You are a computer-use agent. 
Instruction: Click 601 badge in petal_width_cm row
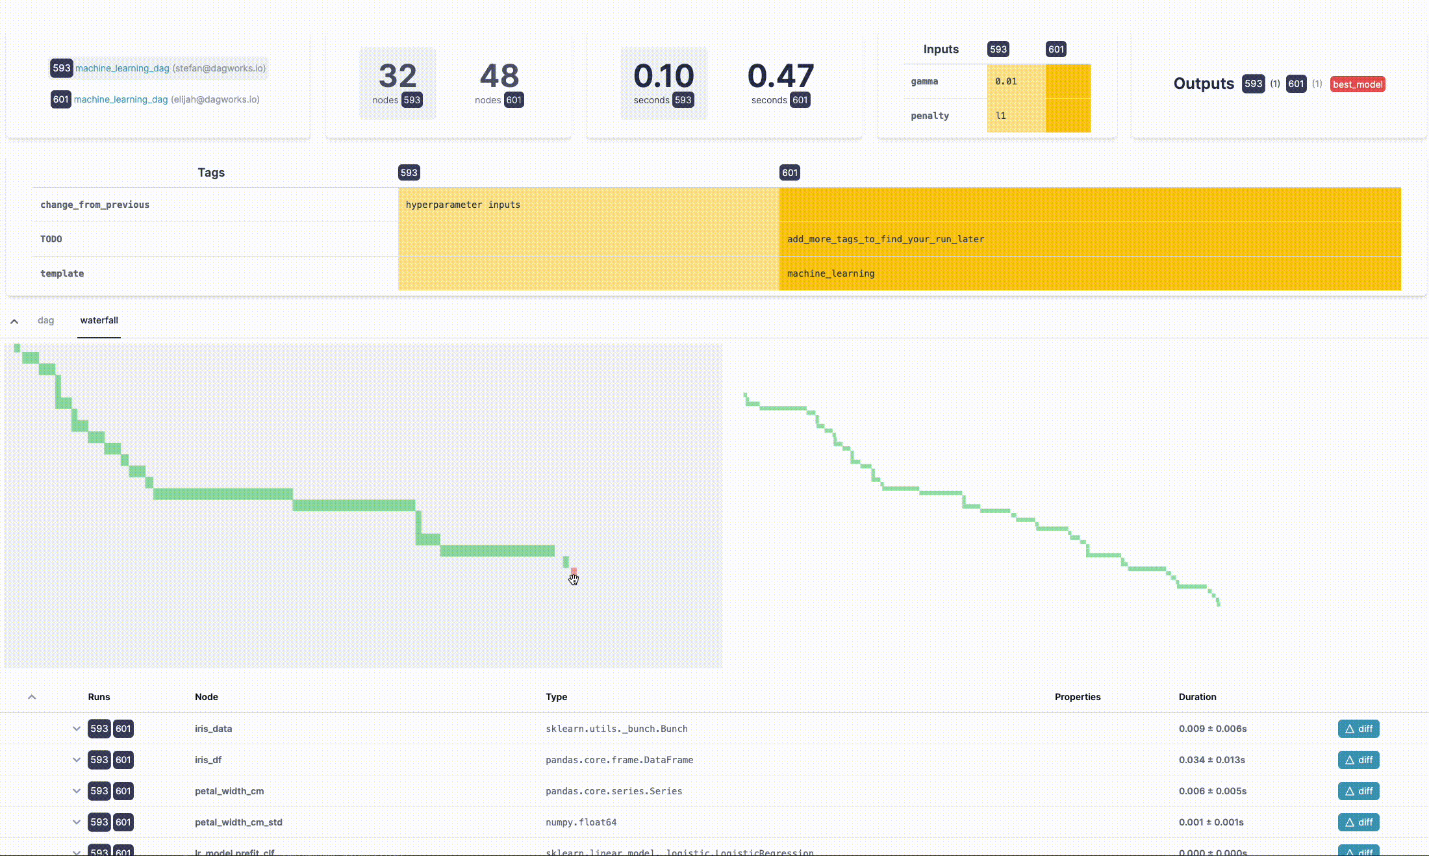click(x=123, y=791)
